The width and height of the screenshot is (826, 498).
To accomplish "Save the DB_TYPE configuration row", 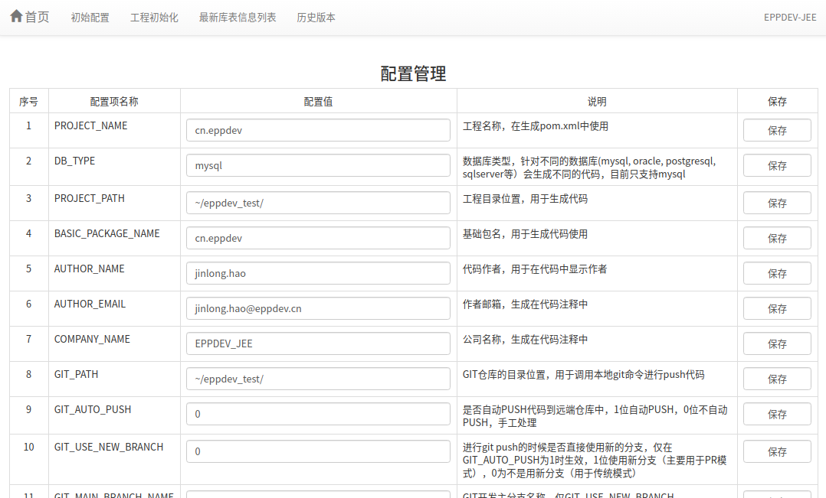I will (x=776, y=166).
